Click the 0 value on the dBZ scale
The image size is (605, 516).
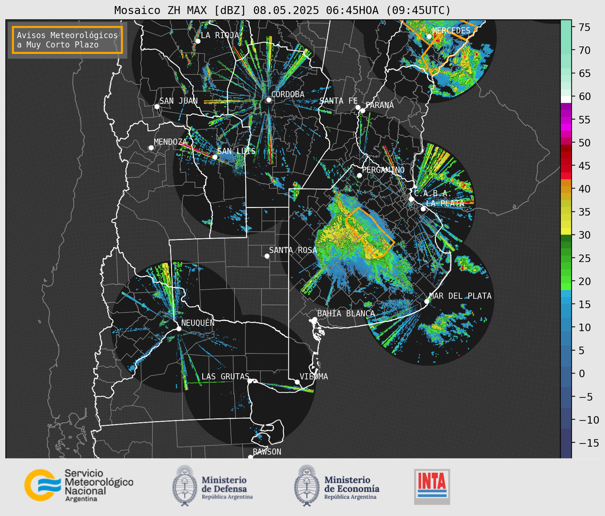[x=582, y=374]
